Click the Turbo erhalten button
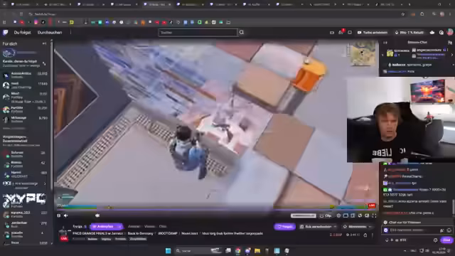 tap(373, 33)
